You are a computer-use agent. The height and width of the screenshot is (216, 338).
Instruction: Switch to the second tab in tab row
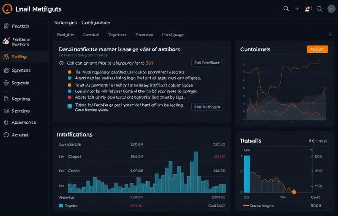pyautogui.click(x=91, y=35)
